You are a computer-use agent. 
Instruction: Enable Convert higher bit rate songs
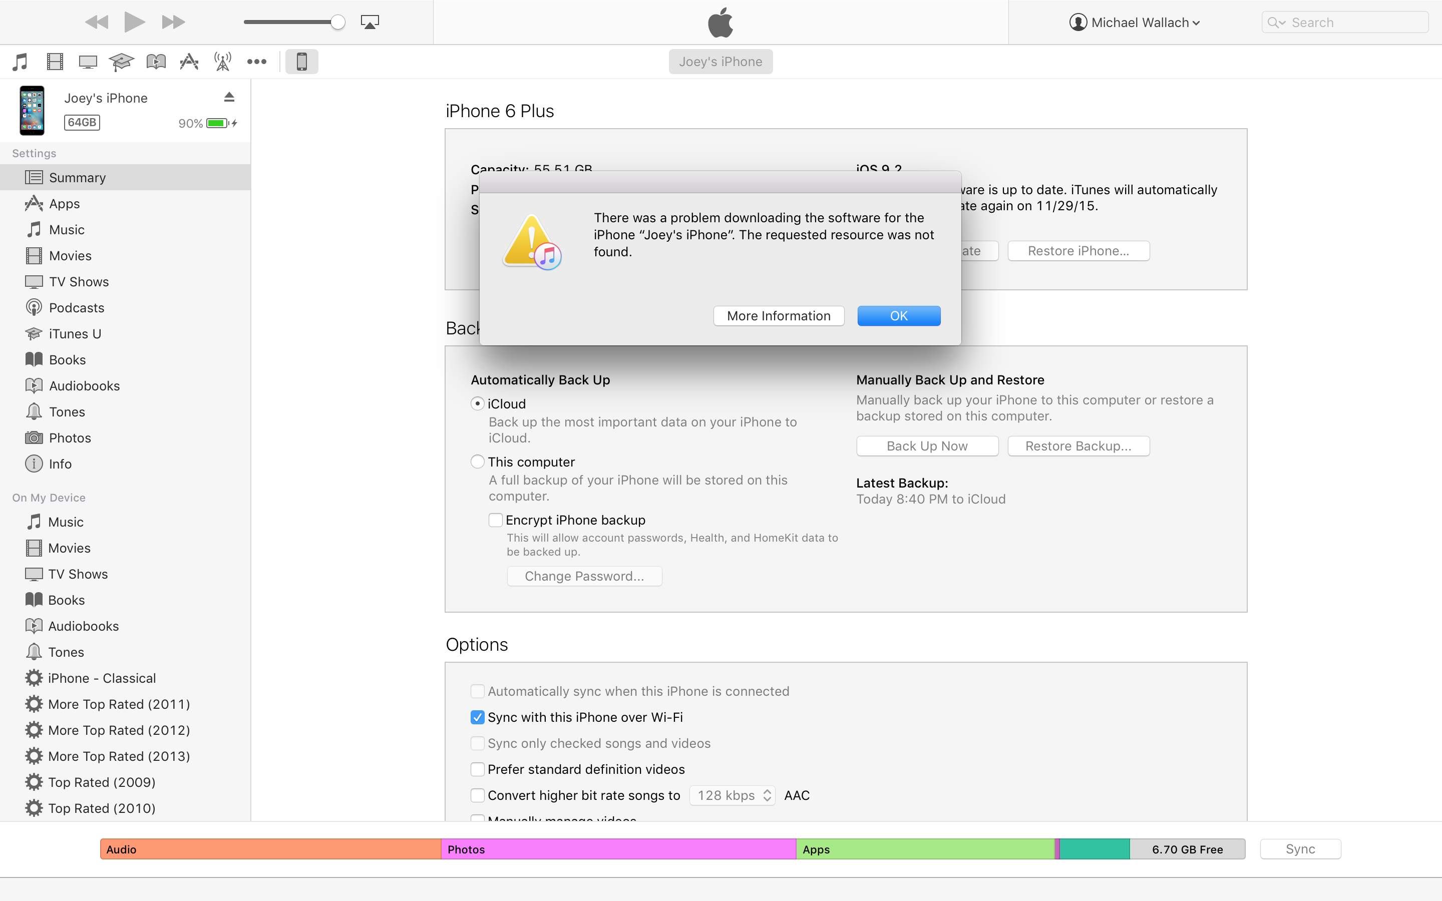pos(477,795)
